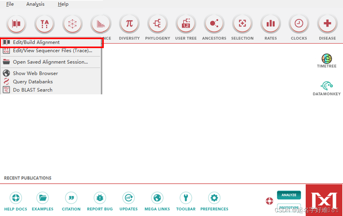Screen dimensions: 343x216
Task: Open the Help menu
Action: pyautogui.click(x=63, y=4)
